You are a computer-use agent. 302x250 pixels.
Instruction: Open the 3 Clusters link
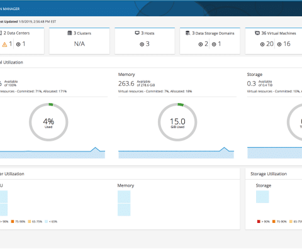82,33
